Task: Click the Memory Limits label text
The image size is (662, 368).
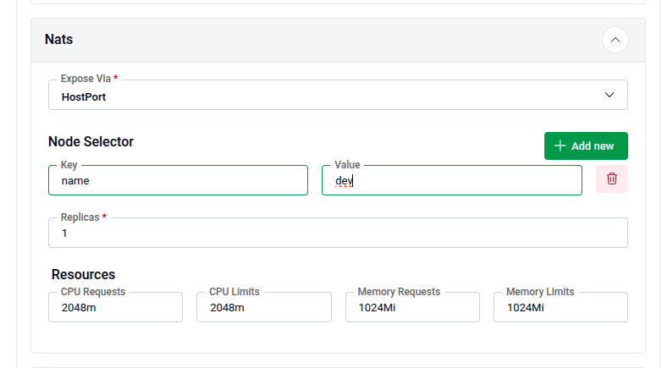Action: (540, 292)
